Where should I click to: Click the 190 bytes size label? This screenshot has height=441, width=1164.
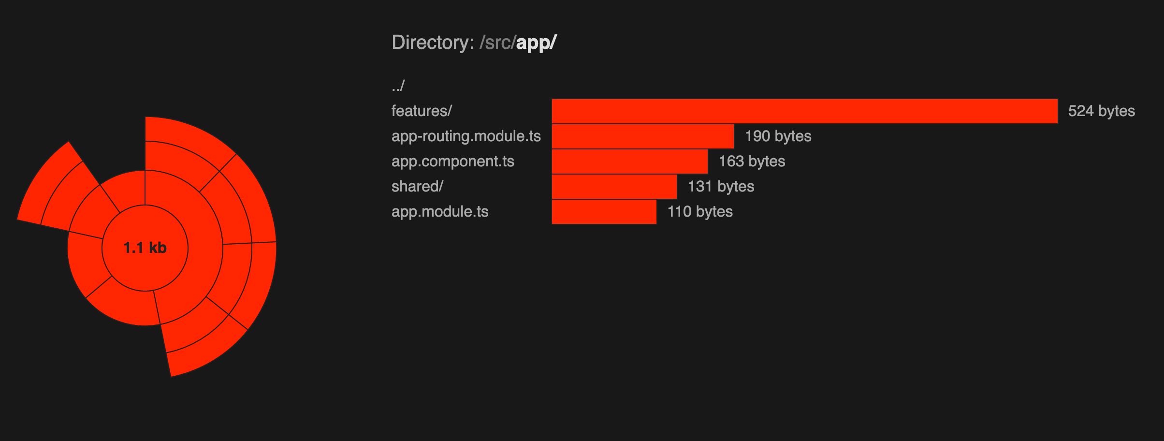(x=778, y=136)
